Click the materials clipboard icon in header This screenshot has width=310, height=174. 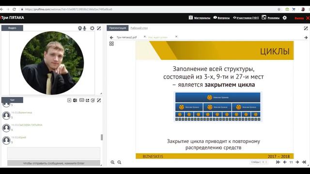[x=190, y=17]
